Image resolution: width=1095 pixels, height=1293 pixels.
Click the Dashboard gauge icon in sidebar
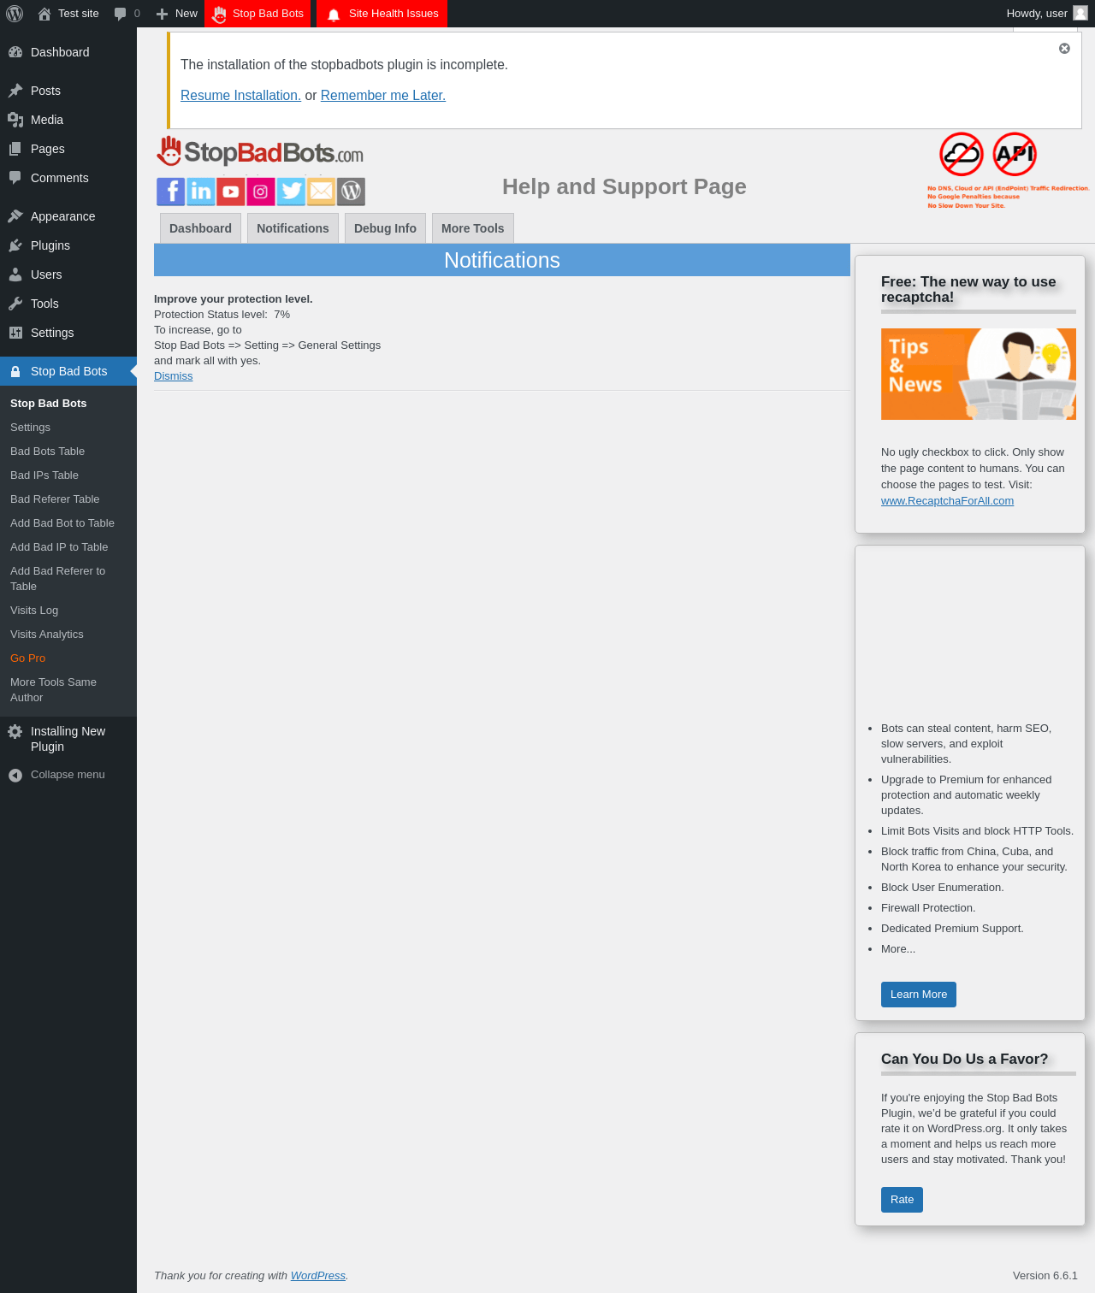[15, 52]
